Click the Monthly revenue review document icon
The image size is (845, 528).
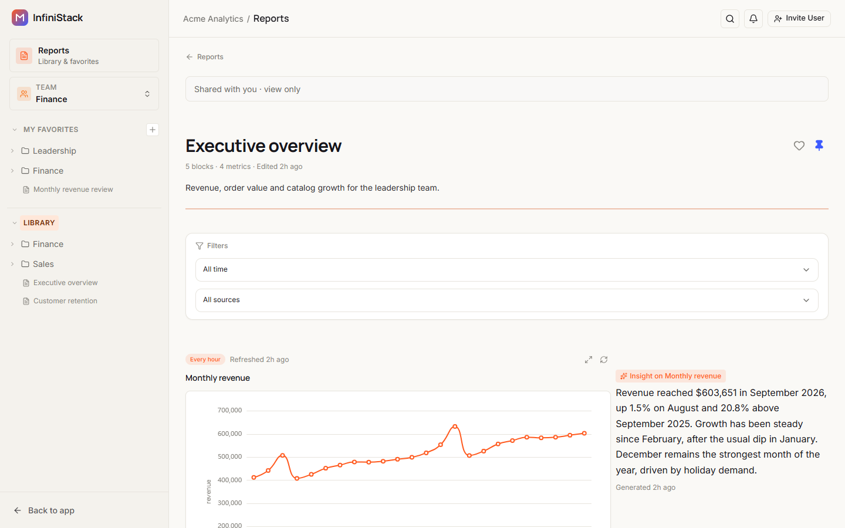pyautogui.click(x=26, y=189)
